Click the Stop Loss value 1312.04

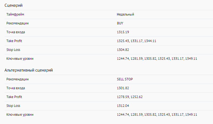[123, 106]
